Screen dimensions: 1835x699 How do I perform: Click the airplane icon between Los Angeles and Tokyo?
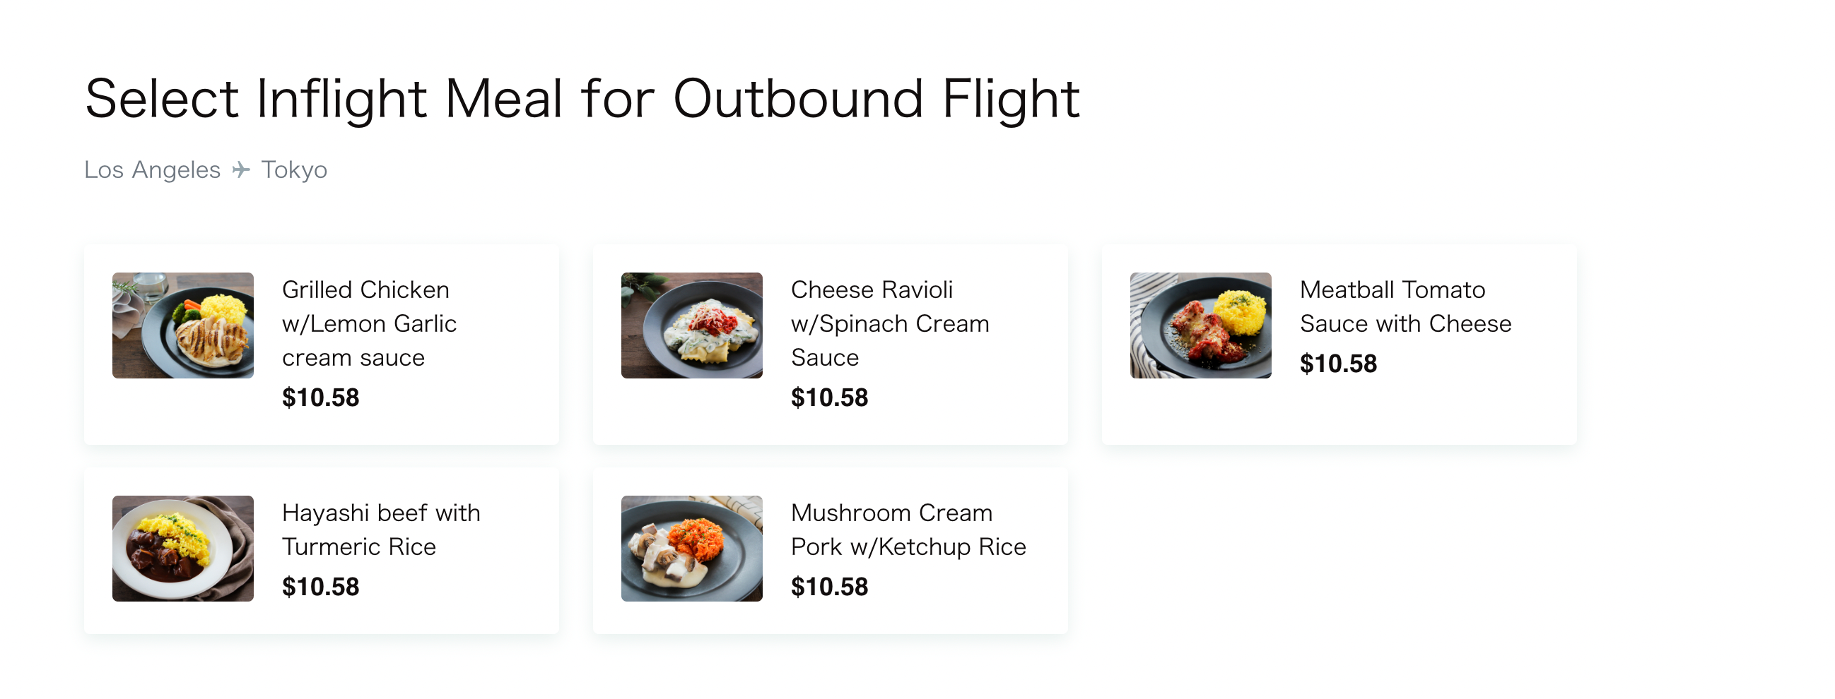pos(241,169)
